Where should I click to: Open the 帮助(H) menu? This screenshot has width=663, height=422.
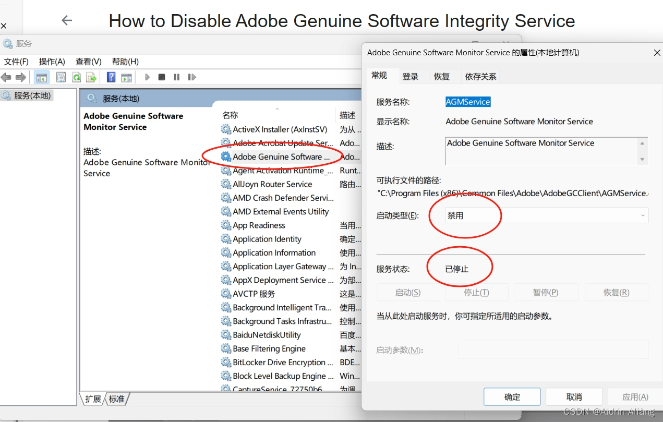(125, 62)
